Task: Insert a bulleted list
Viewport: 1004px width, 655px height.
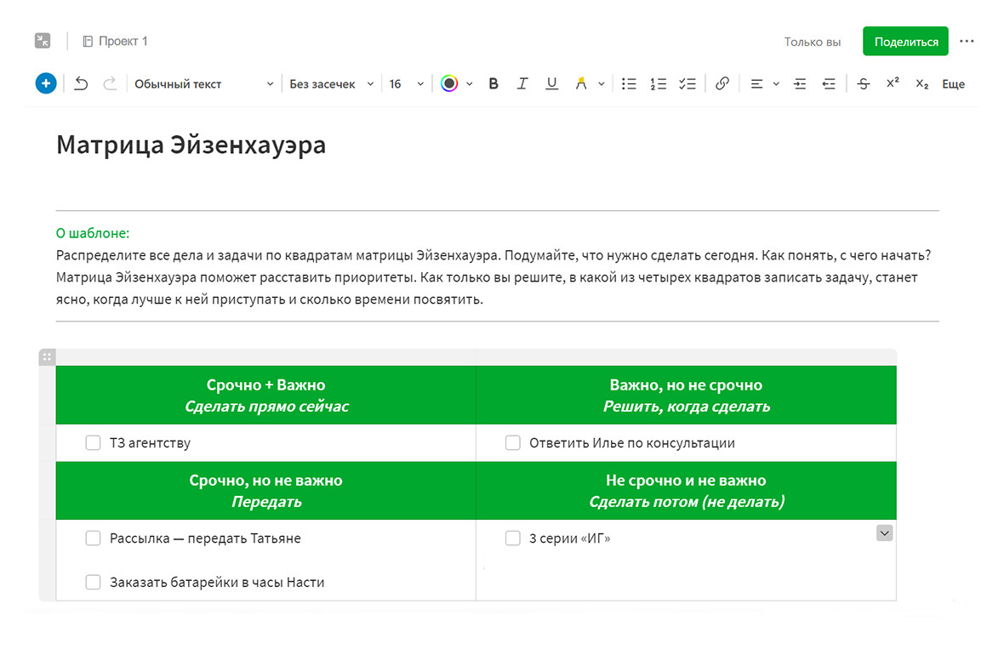Action: pyautogui.click(x=629, y=84)
